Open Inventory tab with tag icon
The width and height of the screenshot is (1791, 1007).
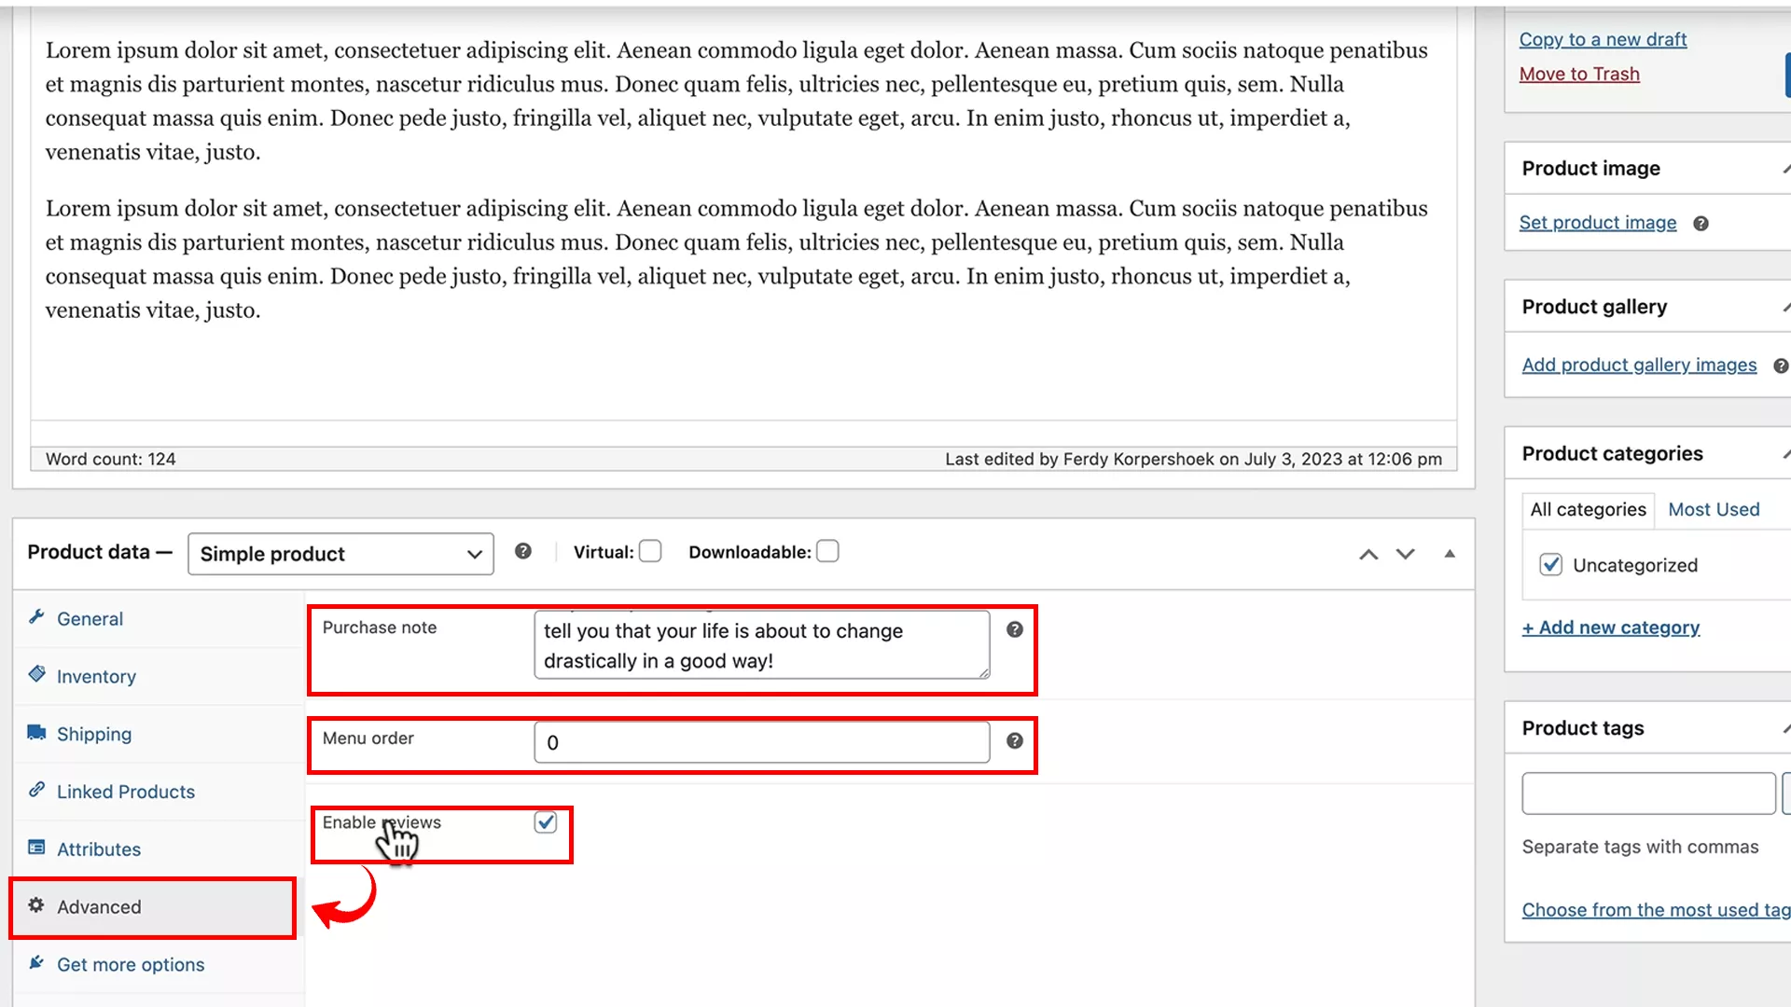(x=96, y=677)
